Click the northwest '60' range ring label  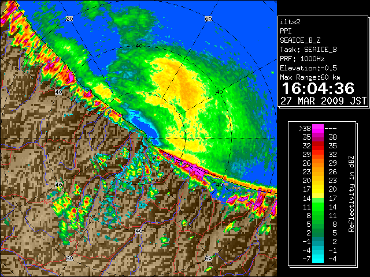tap(69, 18)
